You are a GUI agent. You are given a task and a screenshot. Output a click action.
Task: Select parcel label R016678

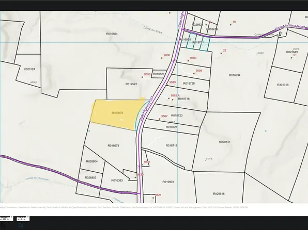[113, 146]
